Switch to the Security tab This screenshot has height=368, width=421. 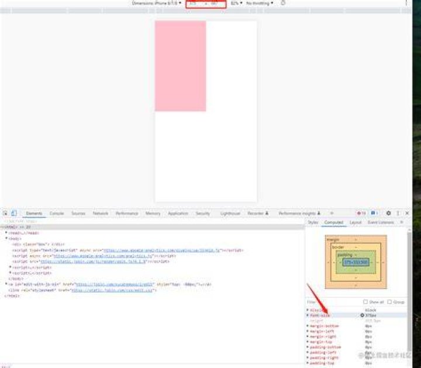pyautogui.click(x=203, y=214)
